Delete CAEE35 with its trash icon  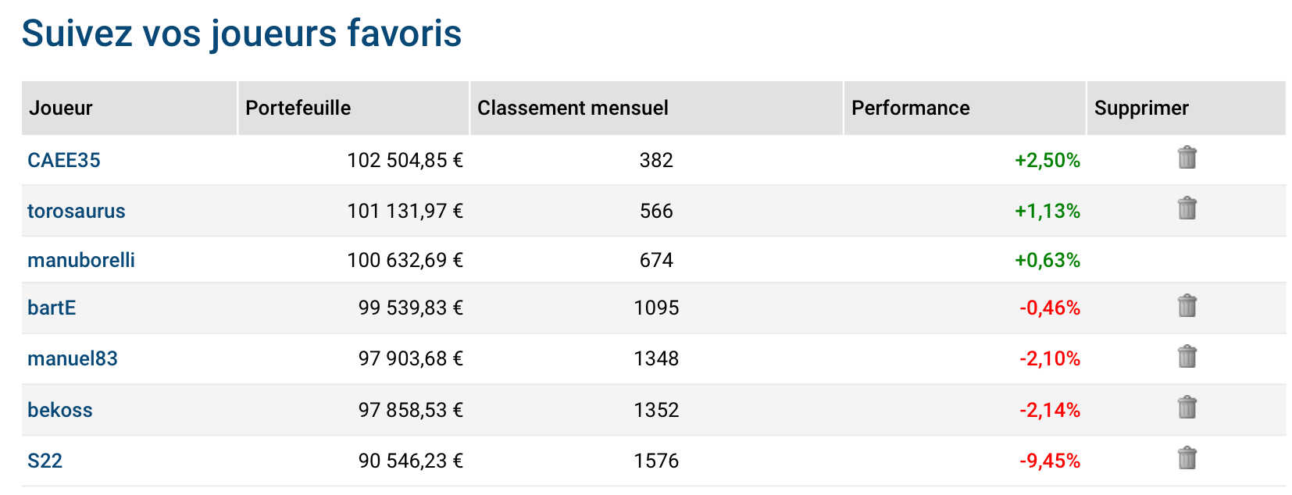[1187, 157]
